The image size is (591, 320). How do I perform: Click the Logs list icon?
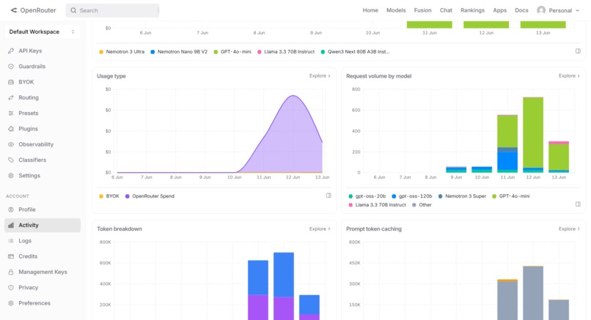coord(11,241)
